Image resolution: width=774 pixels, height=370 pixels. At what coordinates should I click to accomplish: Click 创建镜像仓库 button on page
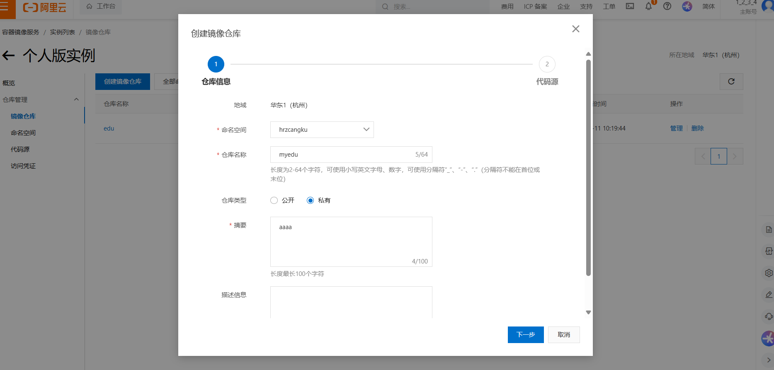pyautogui.click(x=123, y=82)
